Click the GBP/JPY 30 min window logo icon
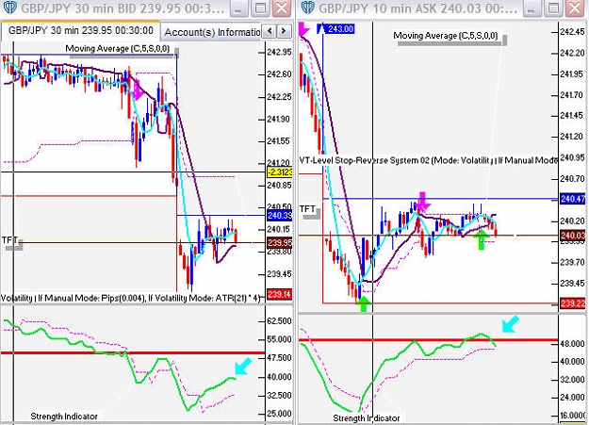Screen dimensions: 589x425 (x=9, y=8)
